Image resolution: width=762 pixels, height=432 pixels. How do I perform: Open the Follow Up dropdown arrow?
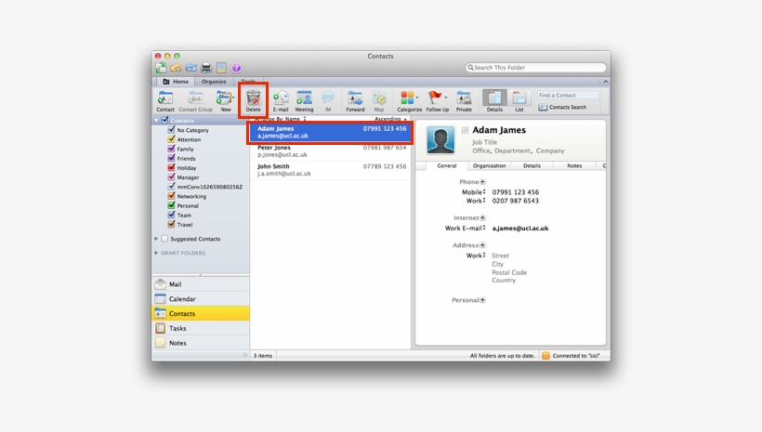click(446, 98)
